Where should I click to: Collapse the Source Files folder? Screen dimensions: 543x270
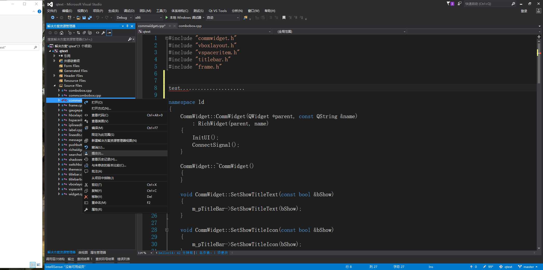54,86
